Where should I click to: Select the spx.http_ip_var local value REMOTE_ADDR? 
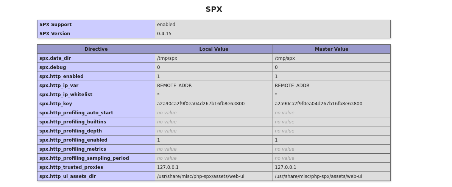(175, 86)
